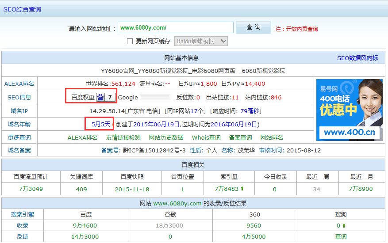The width and height of the screenshot is (388, 243).
Task: Open the SEO数据风向标 link
Action: (357, 58)
